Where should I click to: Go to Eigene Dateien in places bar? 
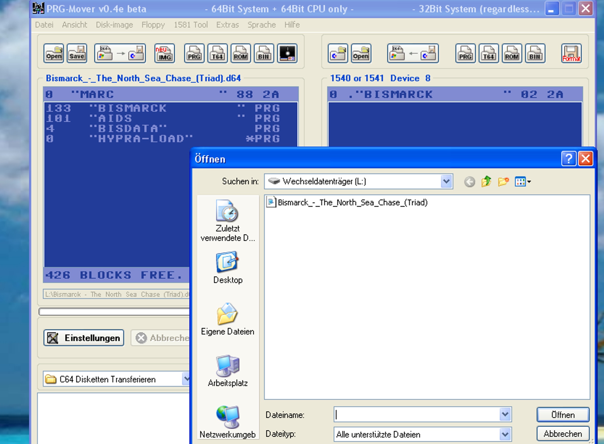(x=227, y=319)
